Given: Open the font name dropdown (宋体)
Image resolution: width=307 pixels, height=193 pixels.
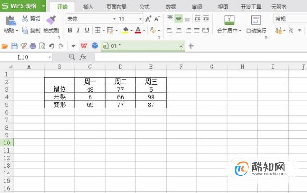Looking at the screenshot, I should (114, 19).
